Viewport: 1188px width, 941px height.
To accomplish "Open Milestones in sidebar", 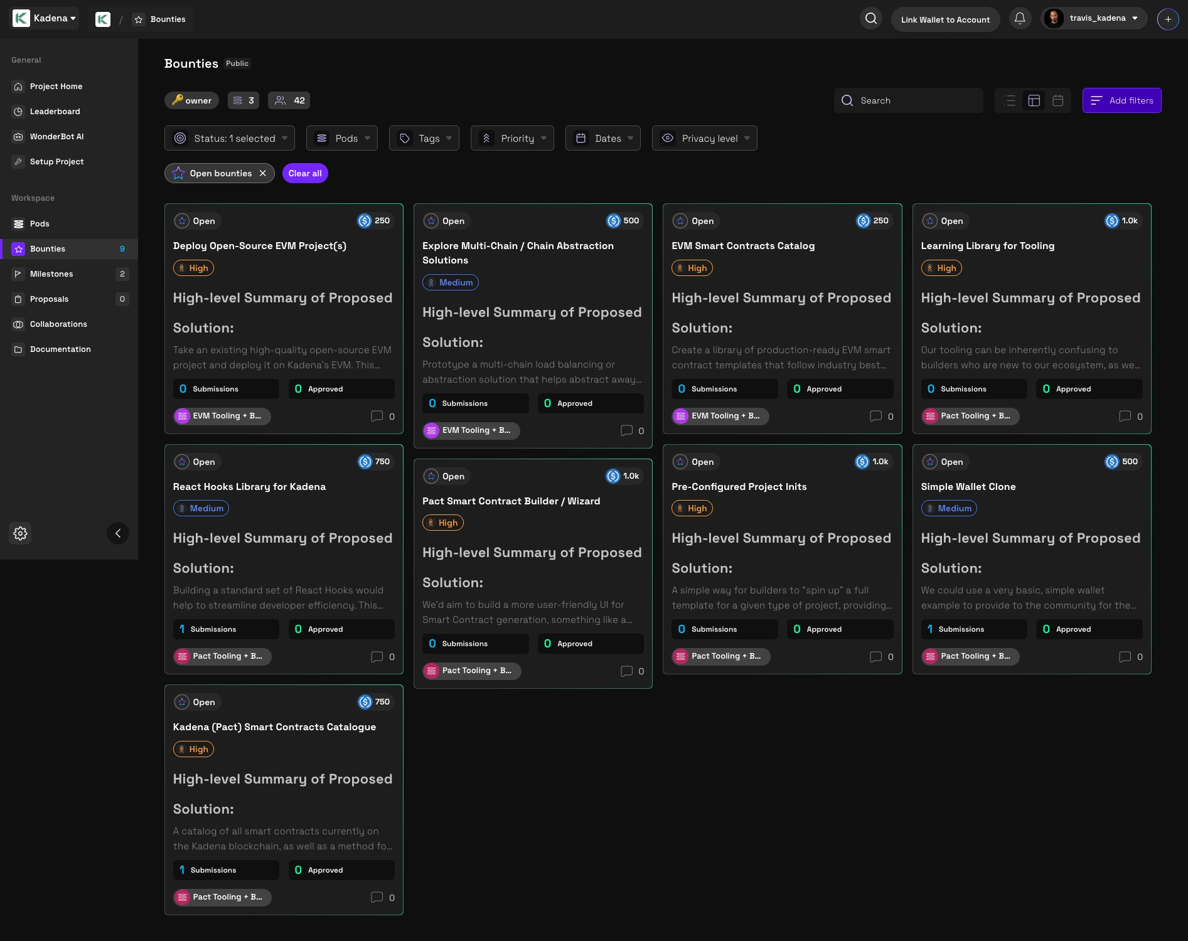I will (69, 274).
